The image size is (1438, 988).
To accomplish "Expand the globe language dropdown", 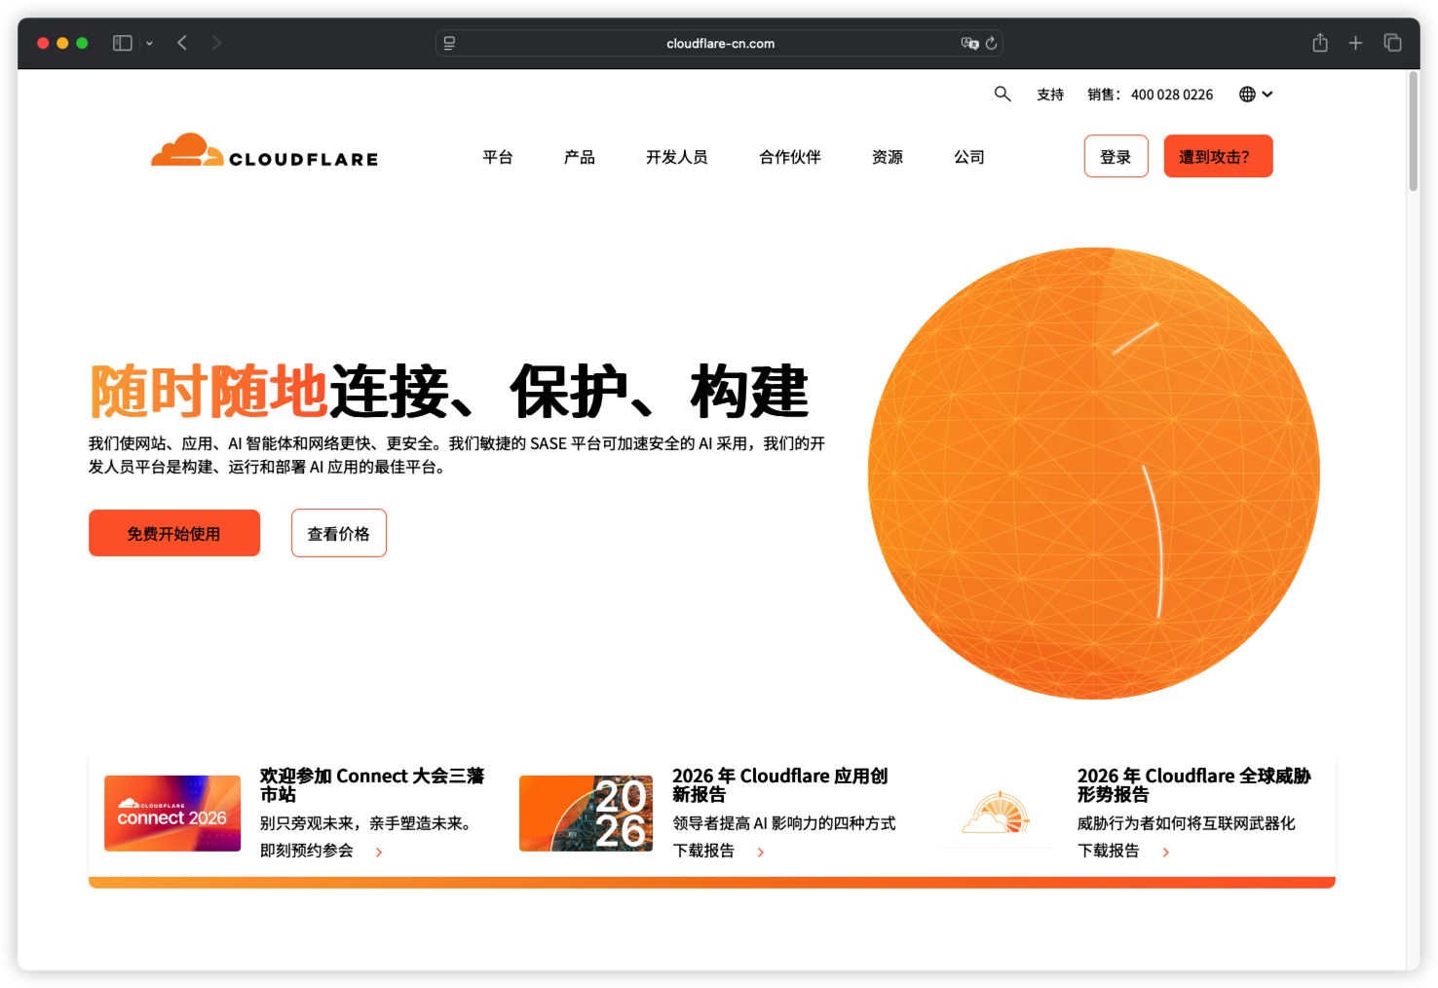I will click(x=1256, y=95).
